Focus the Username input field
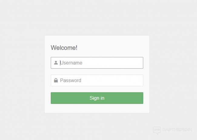Viewport: 197px width, 140px height. coord(97,63)
